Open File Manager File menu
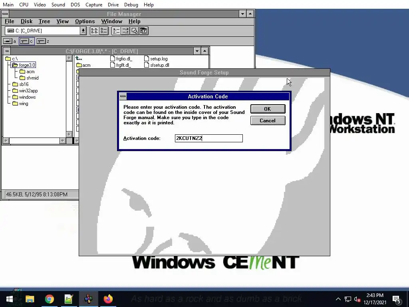 tap(10, 22)
